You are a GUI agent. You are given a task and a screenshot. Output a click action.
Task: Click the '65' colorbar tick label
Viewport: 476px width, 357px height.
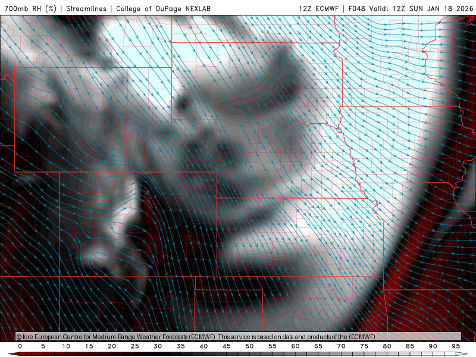tap(318, 346)
